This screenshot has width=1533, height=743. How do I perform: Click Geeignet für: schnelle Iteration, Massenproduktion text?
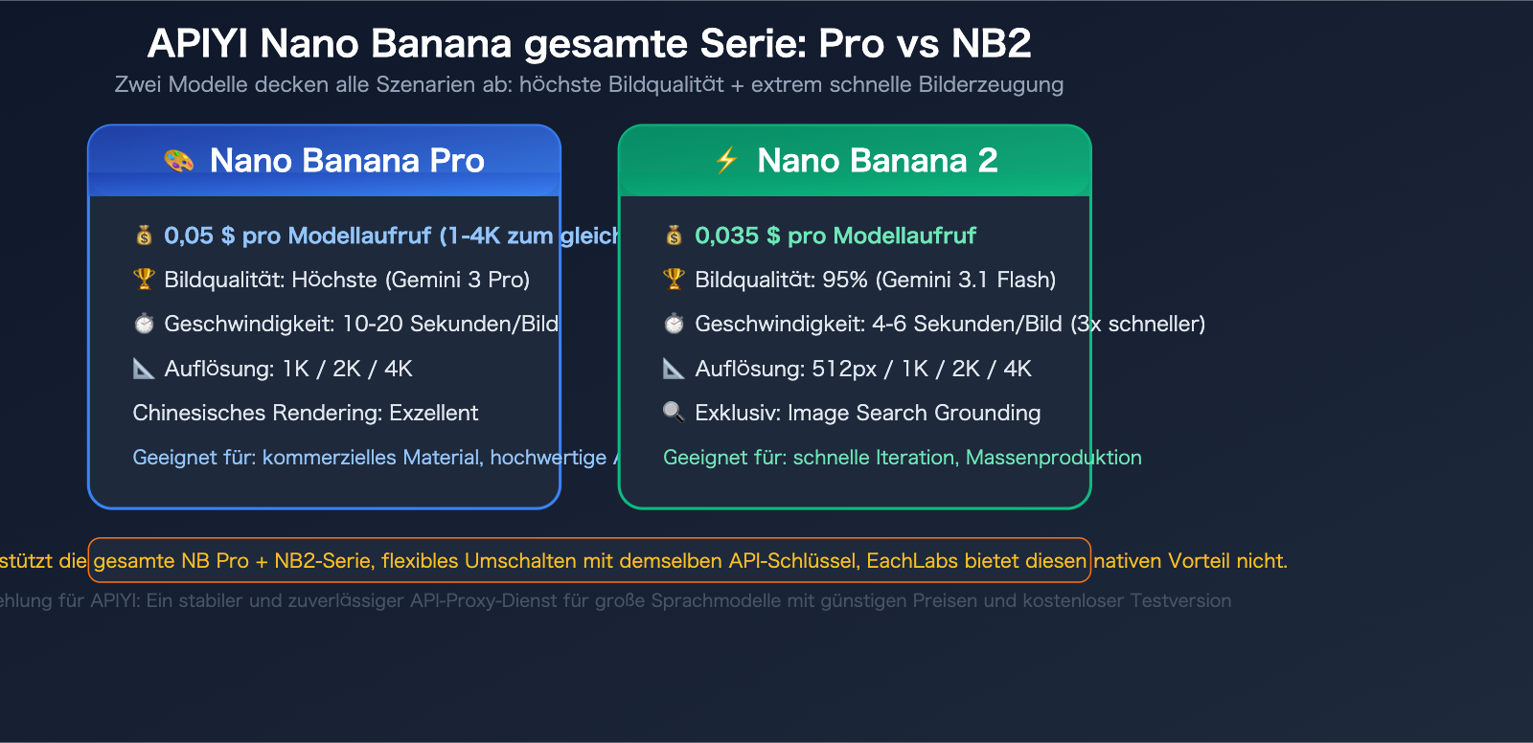click(902, 458)
